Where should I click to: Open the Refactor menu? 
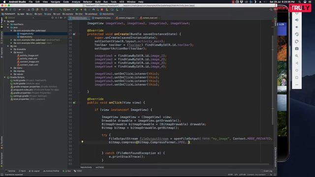88,2
